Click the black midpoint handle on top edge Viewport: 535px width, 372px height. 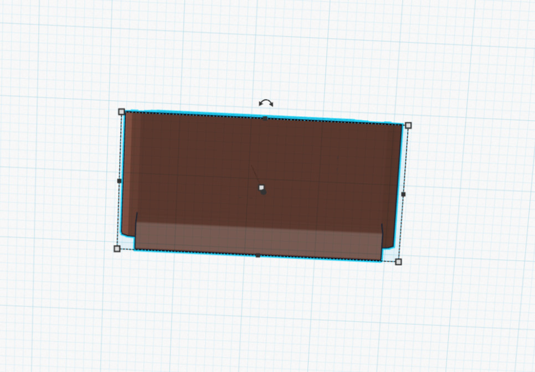point(265,118)
